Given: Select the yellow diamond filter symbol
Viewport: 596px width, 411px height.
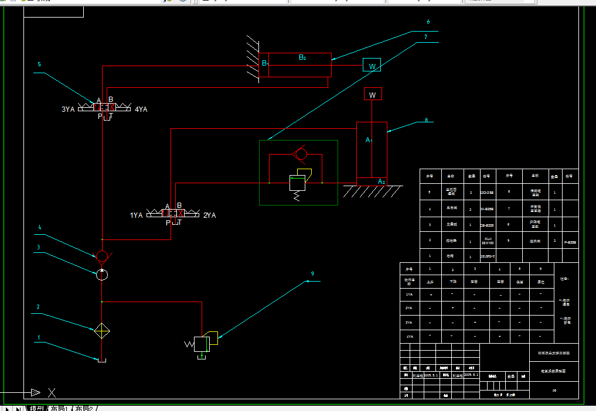Looking at the screenshot, I should click(102, 331).
